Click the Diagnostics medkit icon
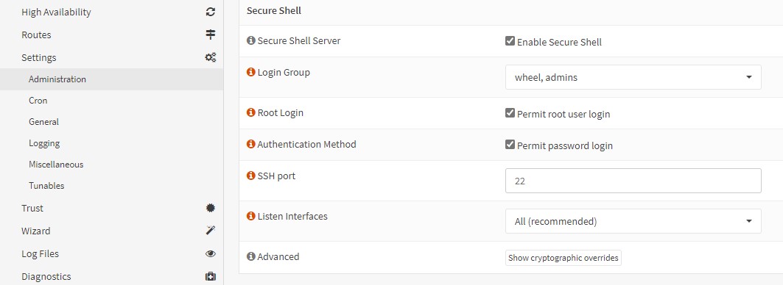The width and height of the screenshot is (783, 285). click(x=211, y=276)
